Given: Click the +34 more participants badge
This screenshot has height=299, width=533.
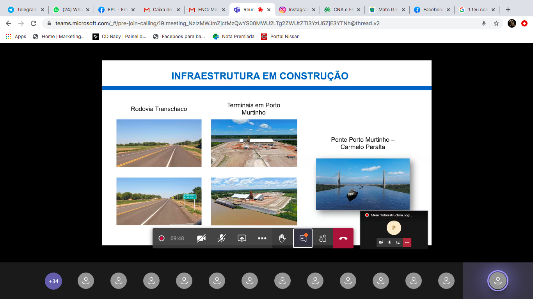Looking at the screenshot, I should 53,281.
